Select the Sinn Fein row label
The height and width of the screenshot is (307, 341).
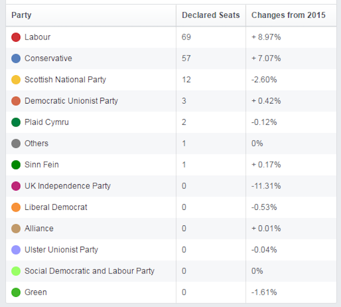[x=42, y=164]
